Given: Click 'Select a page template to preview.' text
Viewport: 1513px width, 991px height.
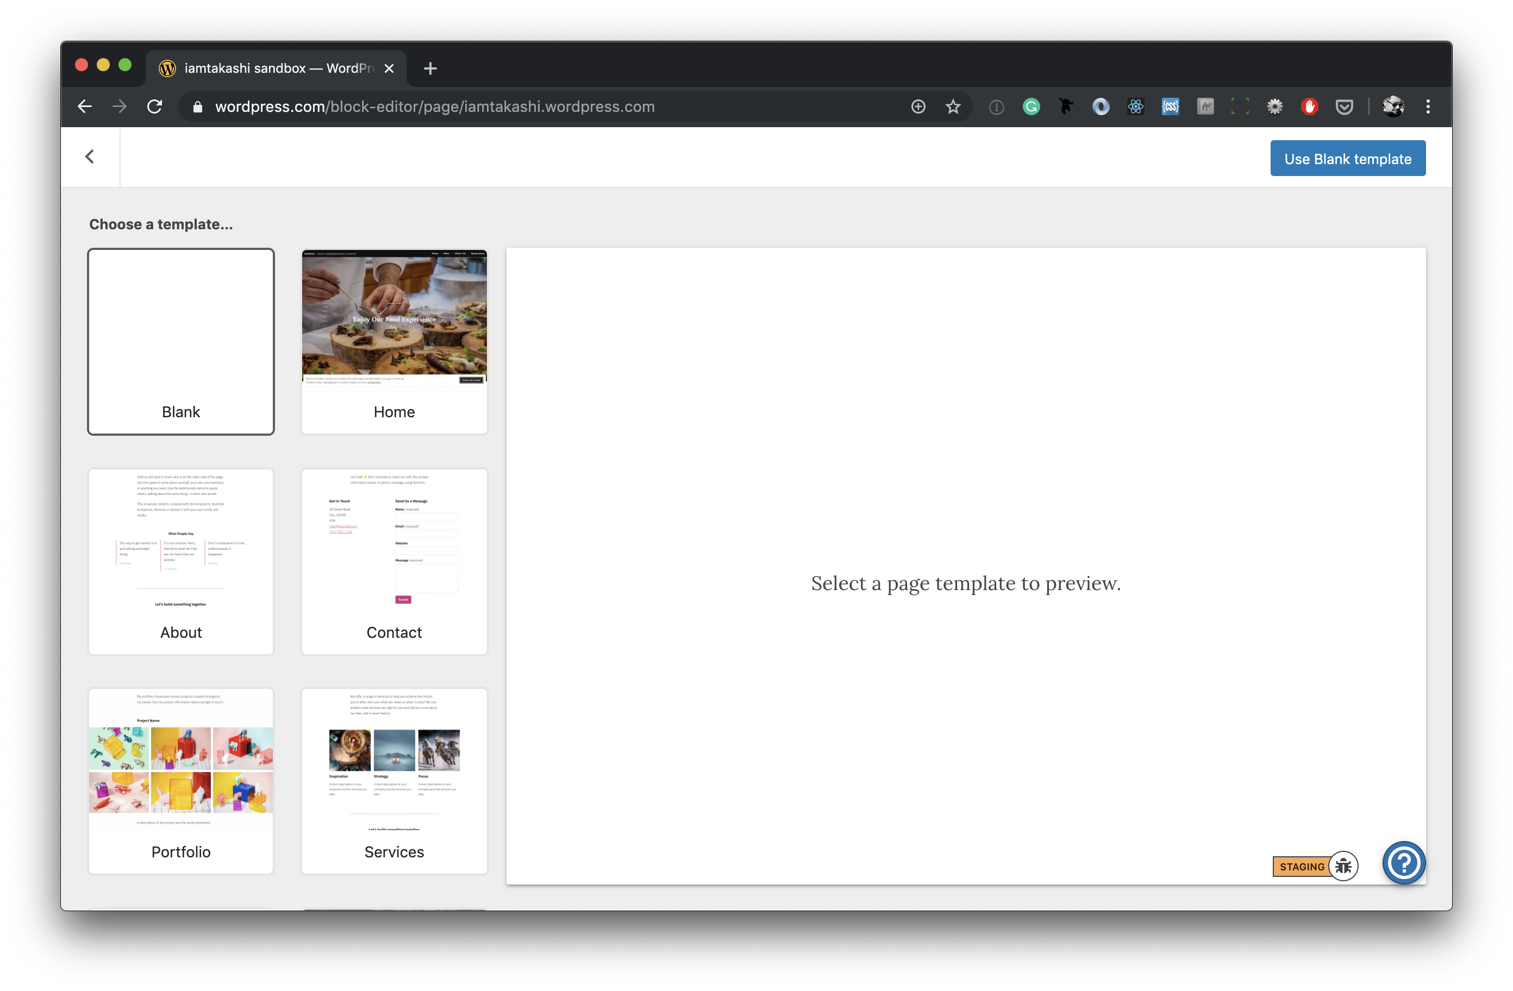Looking at the screenshot, I should pos(966,583).
